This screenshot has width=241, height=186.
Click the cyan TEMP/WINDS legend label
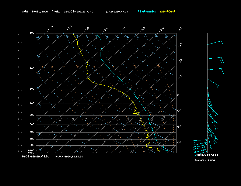tap(147, 12)
